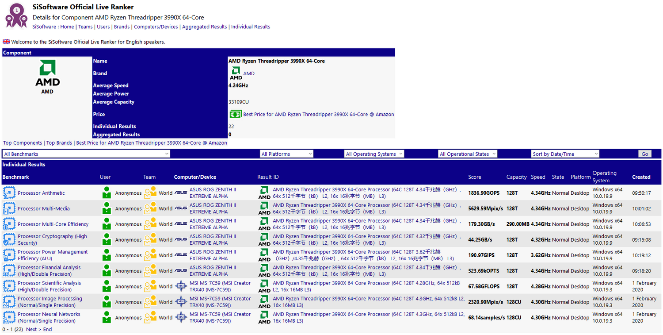This screenshot has height=335, width=663.
Task: Click the green money price icon
Action: click(x=235, y=114)
